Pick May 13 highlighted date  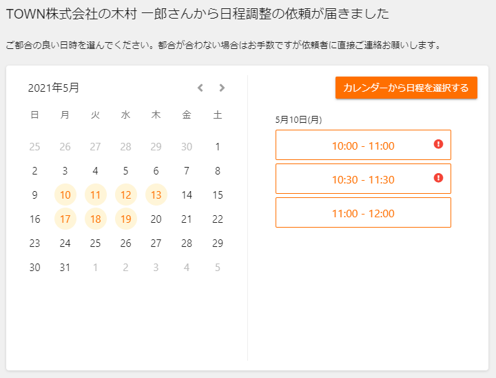(156, 195)
